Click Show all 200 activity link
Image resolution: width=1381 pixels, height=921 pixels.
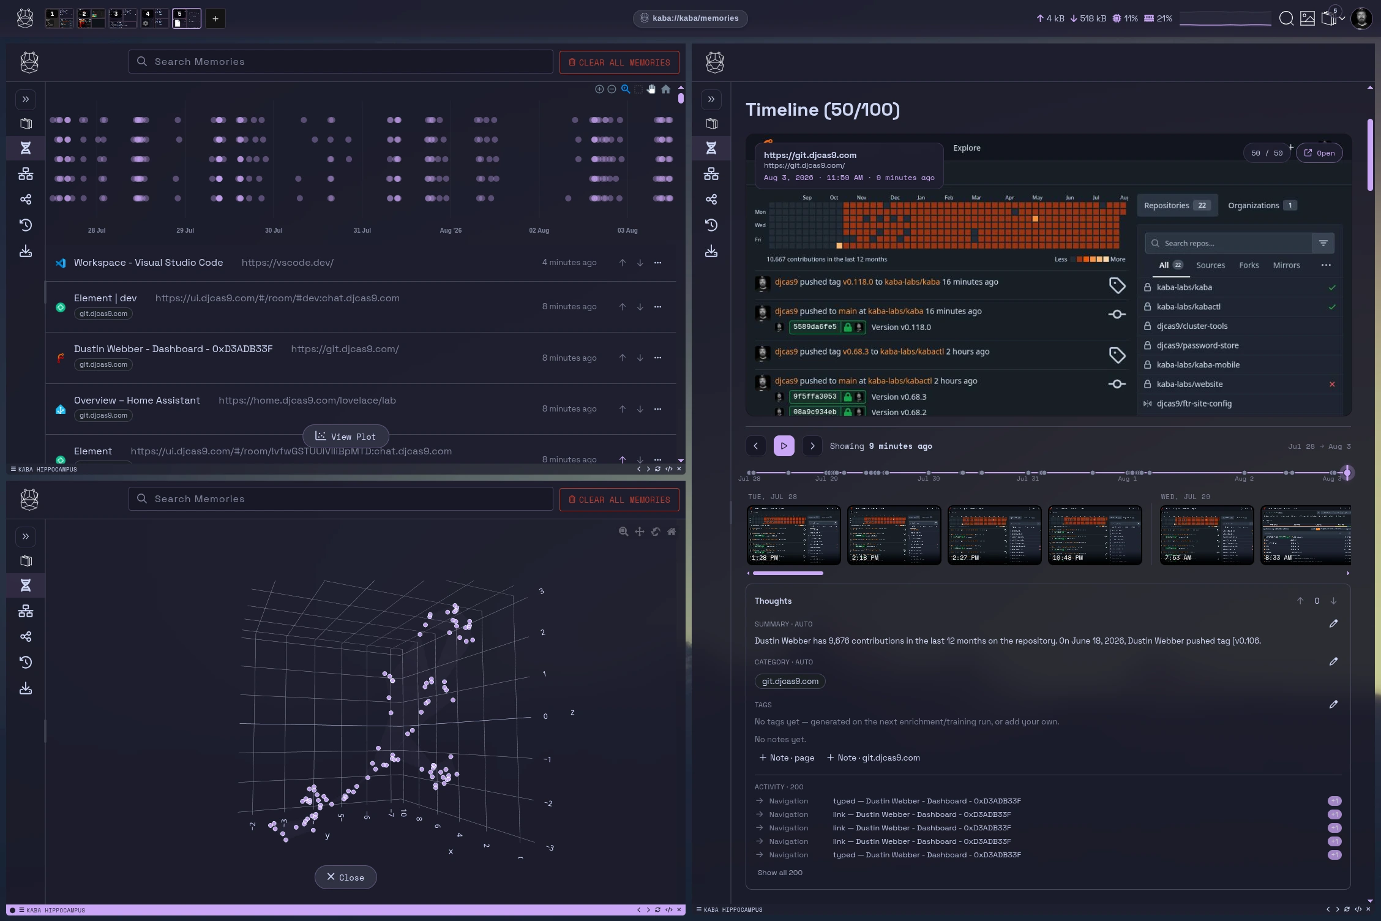click(x=779, y=873)
